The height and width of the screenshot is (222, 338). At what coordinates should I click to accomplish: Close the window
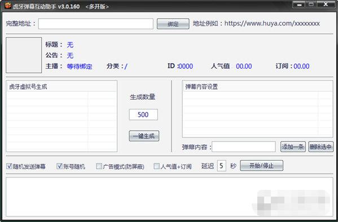(326, 5)
